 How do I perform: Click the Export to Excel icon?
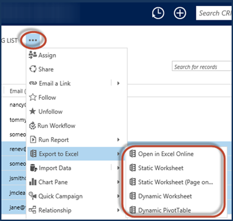click(x=33, y=154)
